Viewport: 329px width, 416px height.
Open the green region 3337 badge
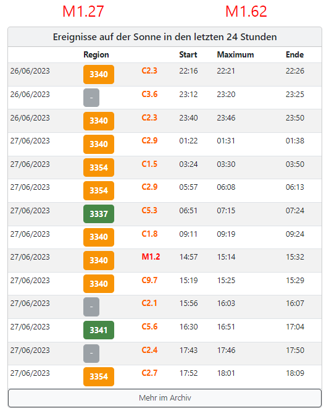coord(99,214)
